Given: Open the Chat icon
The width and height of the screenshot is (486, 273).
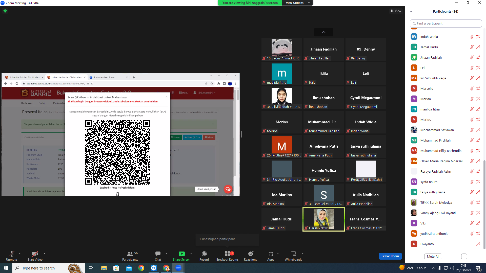Looking at the screenshot, I should pos(158,254).
